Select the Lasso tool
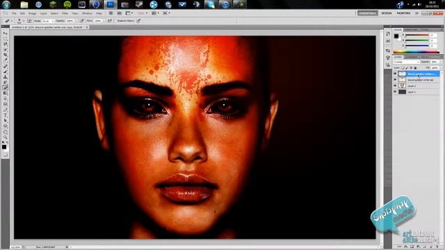Image resolution: width=445 pixels, height=250 pixels. [6, 44]
